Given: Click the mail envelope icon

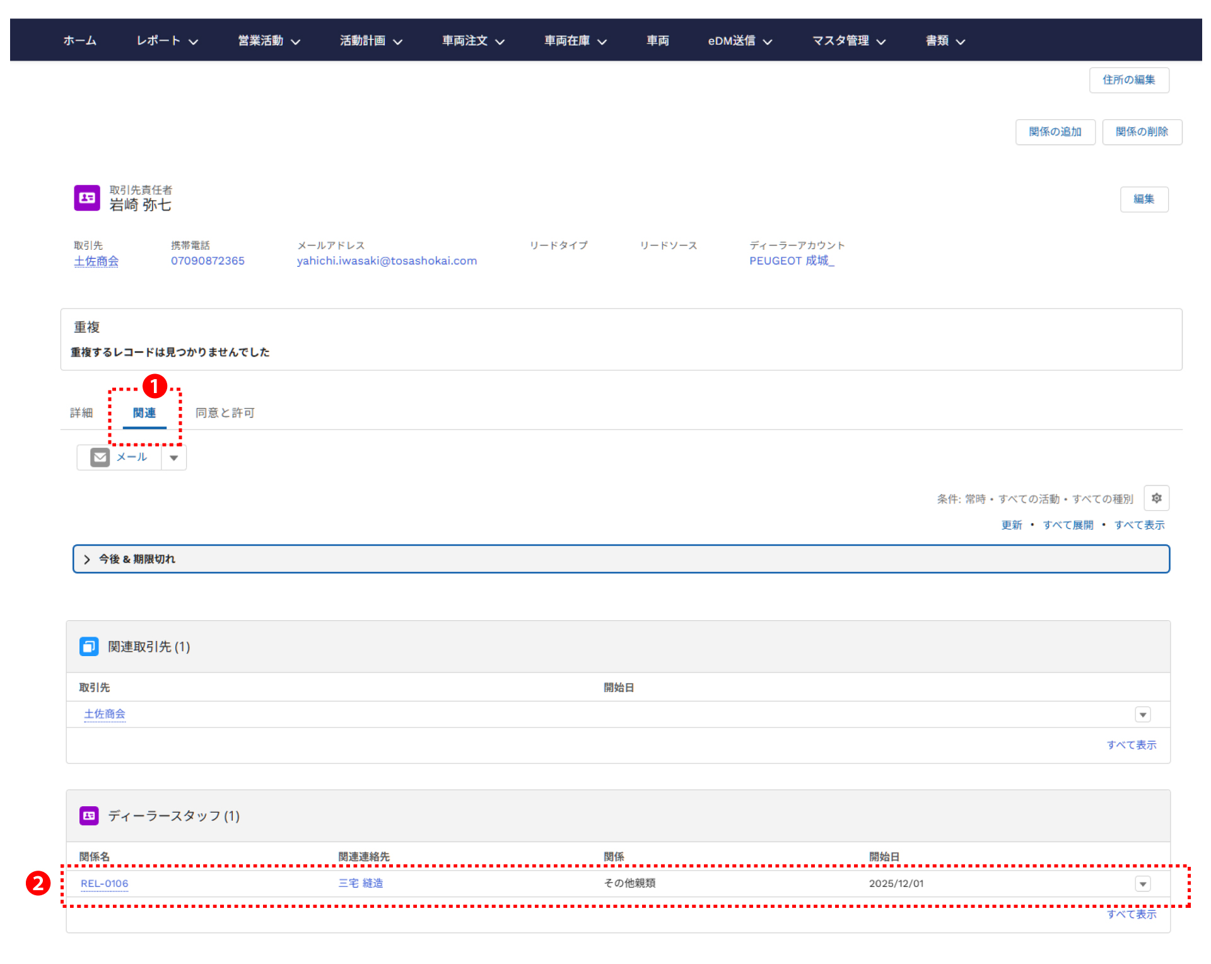Looking at the screenshot, I should (x=100, y=457).
